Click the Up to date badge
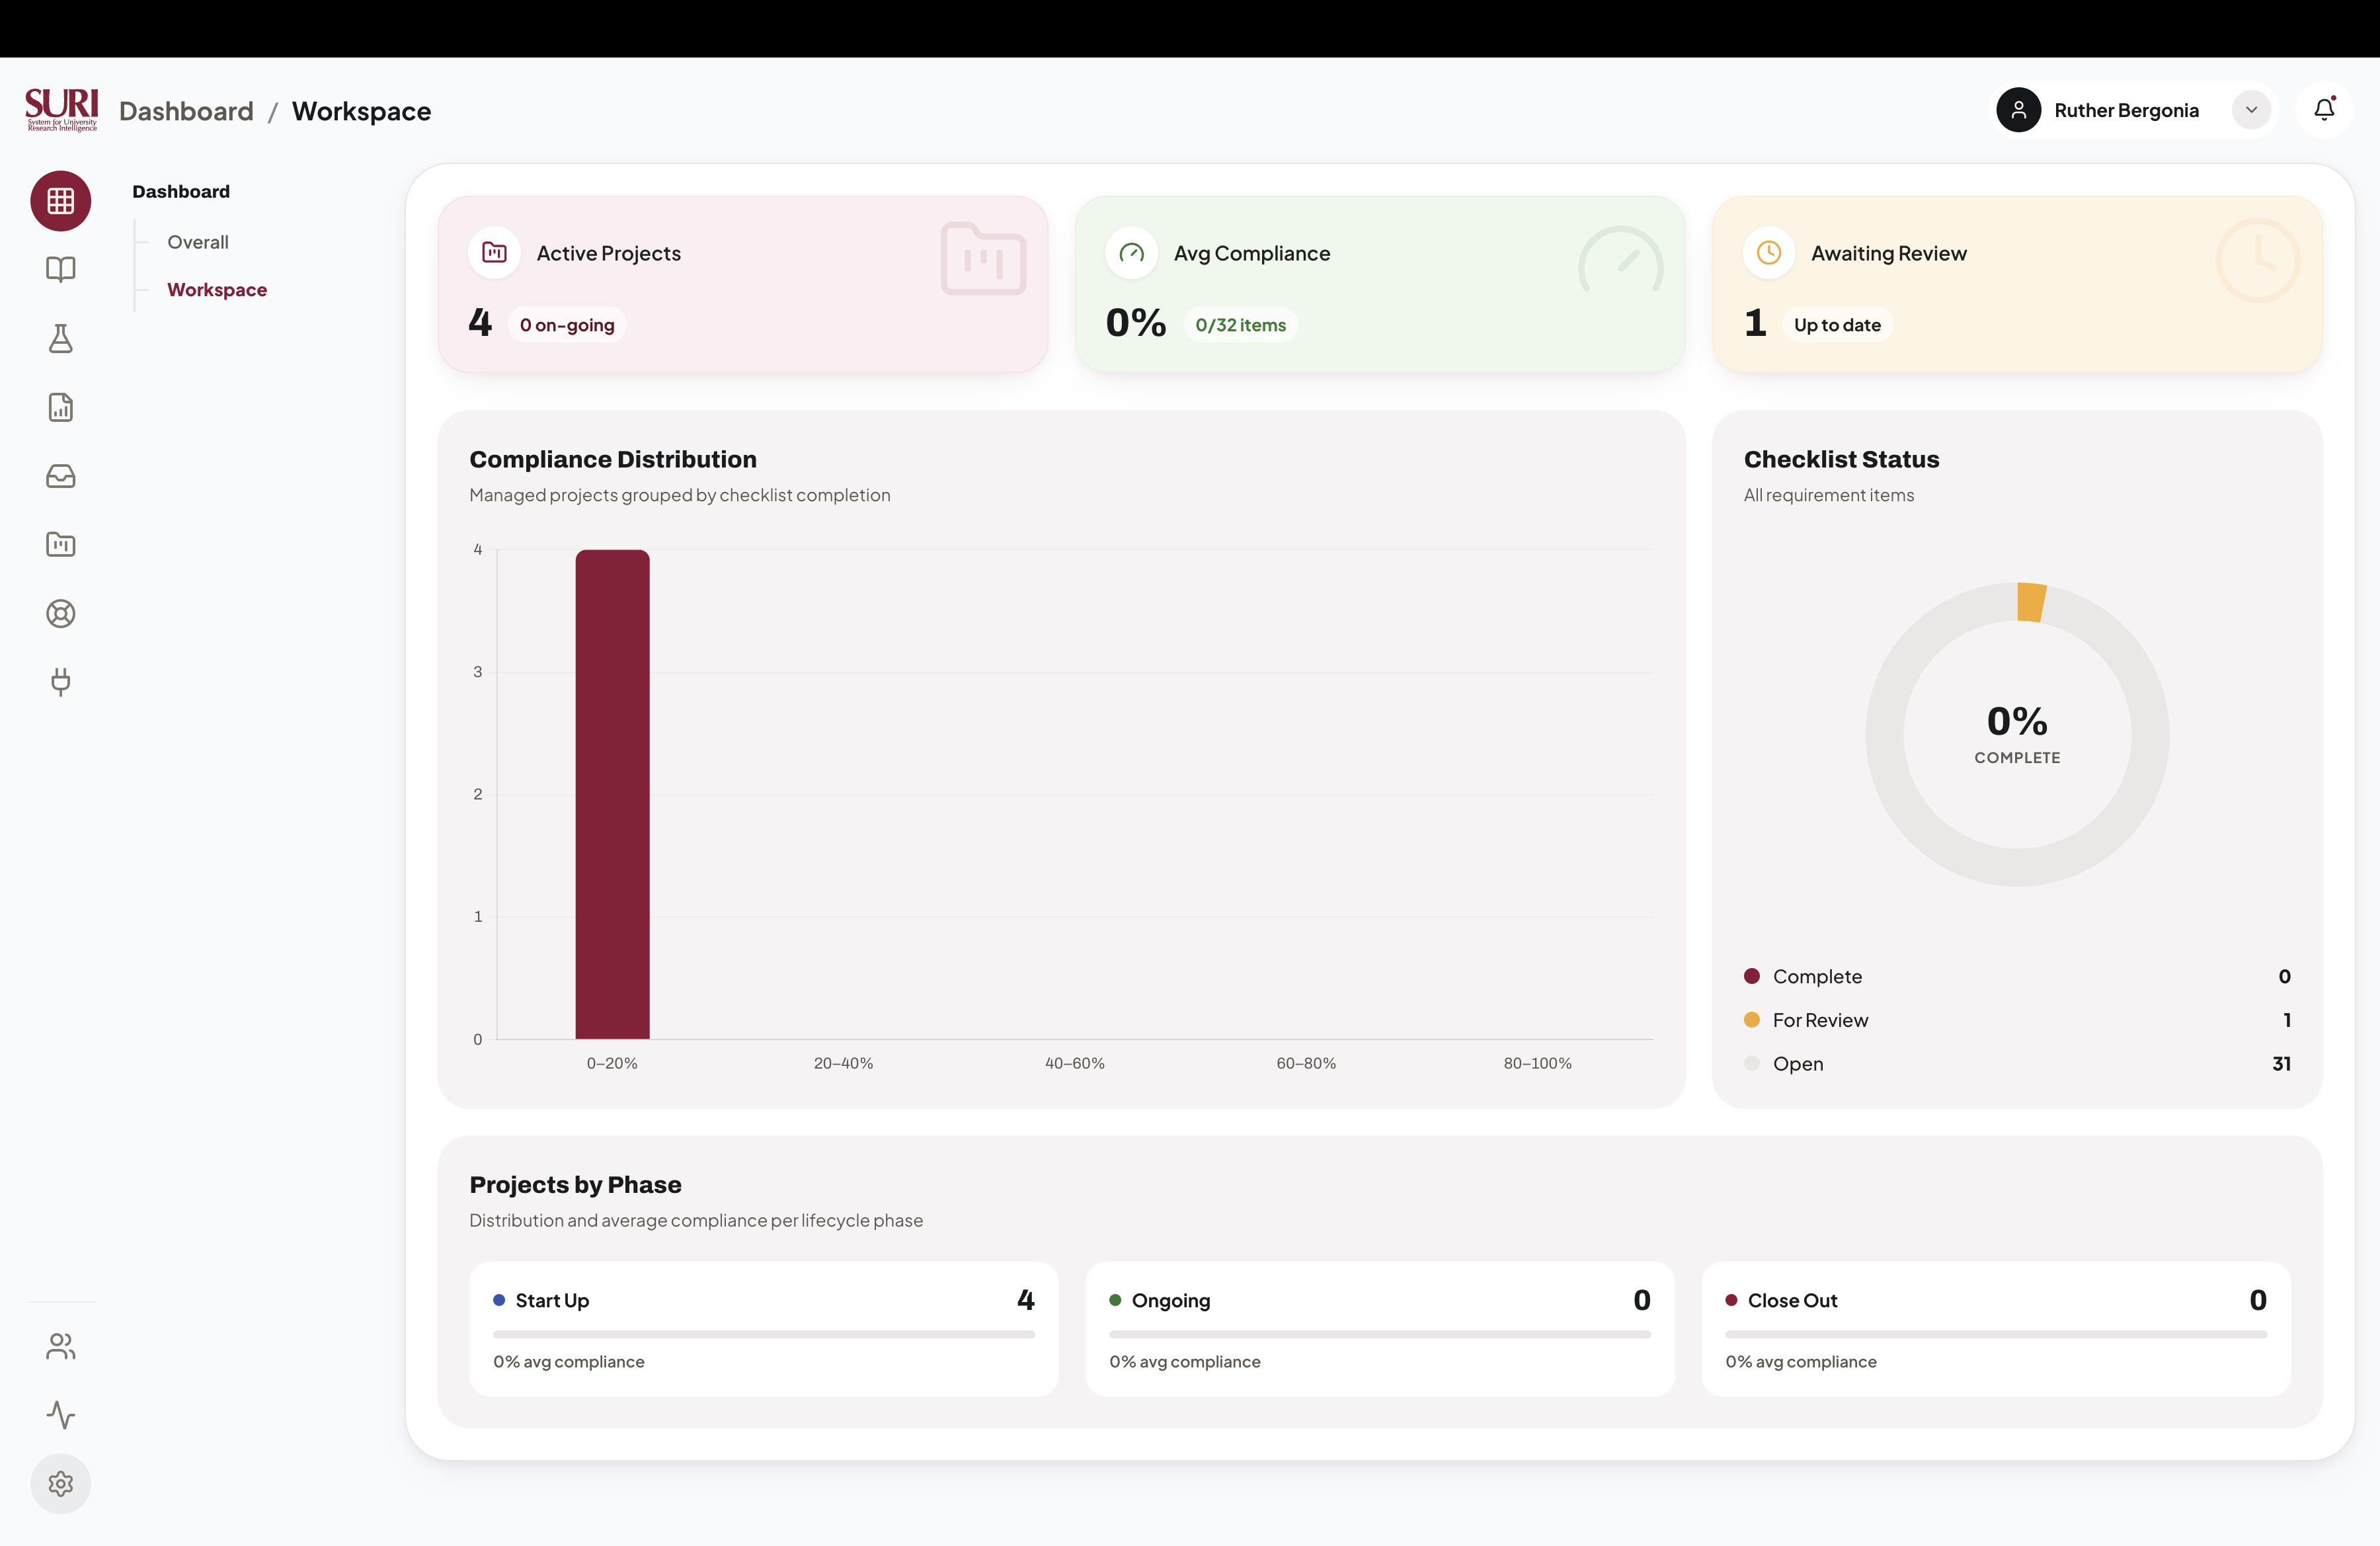 (1837, 325)
